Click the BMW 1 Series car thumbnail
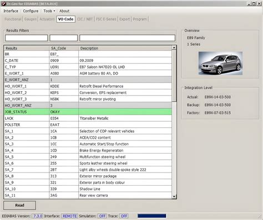Screen dimensions: 263x220 point(220,63)
